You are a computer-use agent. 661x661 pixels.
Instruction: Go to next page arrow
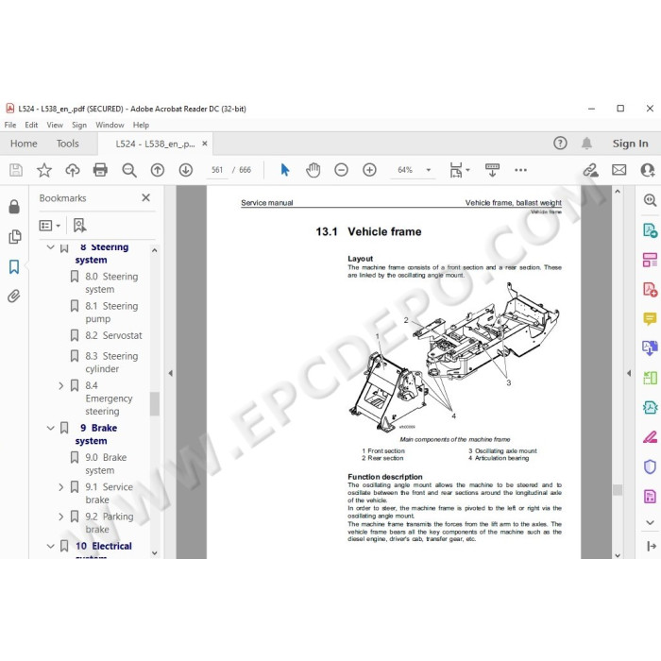coord(186,170)
